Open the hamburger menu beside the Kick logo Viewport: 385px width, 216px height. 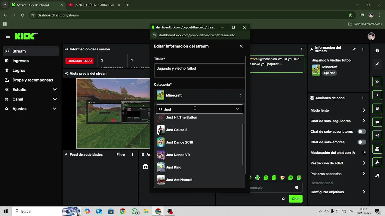click(x=8, y=36)
